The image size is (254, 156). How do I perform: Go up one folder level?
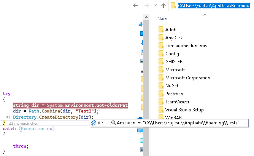pyautogui.click(x=164, y=6)
